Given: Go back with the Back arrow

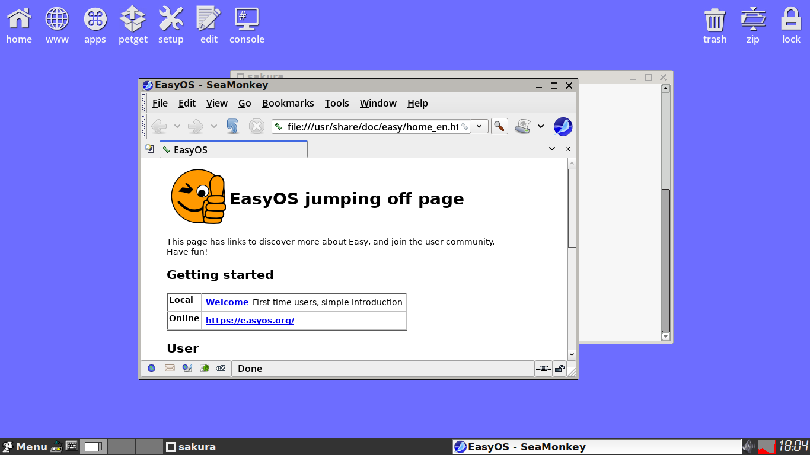Looking at the screenshot, I should pyautogui.click(x=159, y=126).
